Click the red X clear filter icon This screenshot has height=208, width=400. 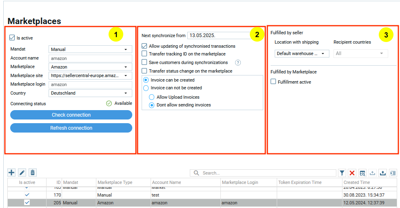click(352, 173)
